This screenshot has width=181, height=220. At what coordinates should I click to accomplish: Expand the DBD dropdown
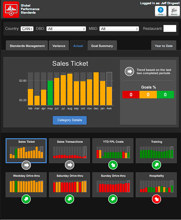pos(66,29)
